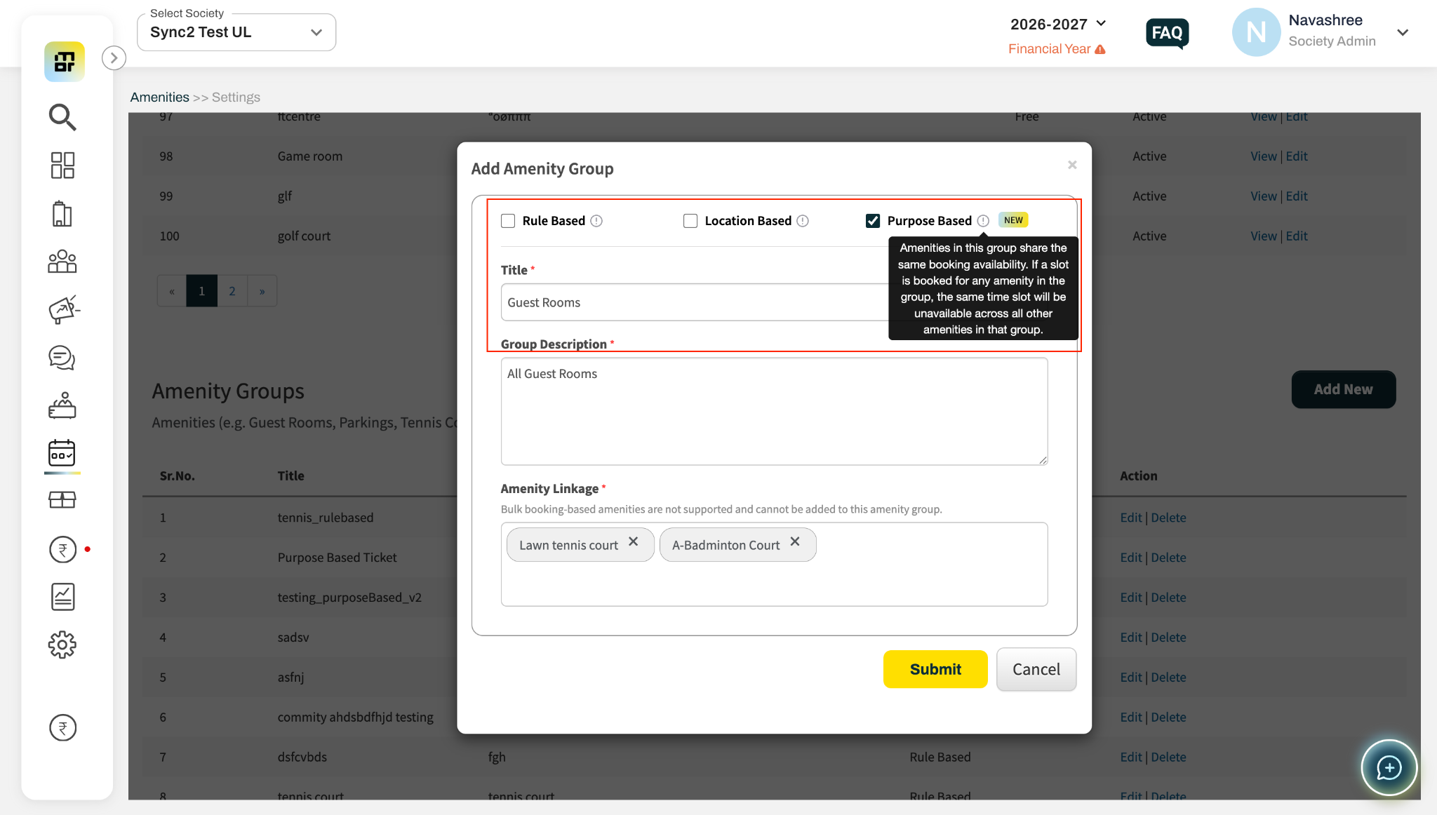Open the dashboard grid icon
The width and height of the screenshot is (1437, 815).
pyautogui.click(x=62, y=166)
